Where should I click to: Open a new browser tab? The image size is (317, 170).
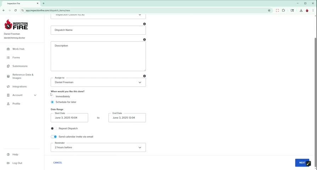(44, 4)
